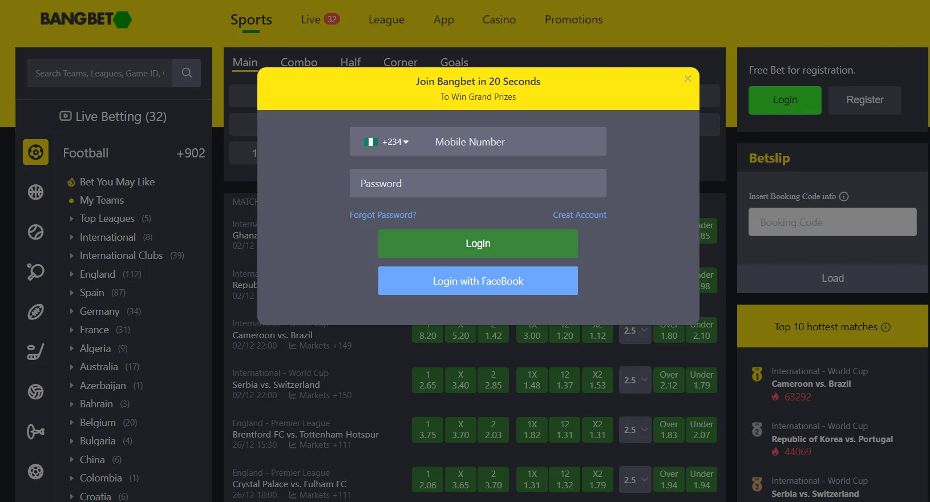Viewport: 930px width, 502px height.
Task: Open the Promotions menu item
Action: [x=573, y=19]
